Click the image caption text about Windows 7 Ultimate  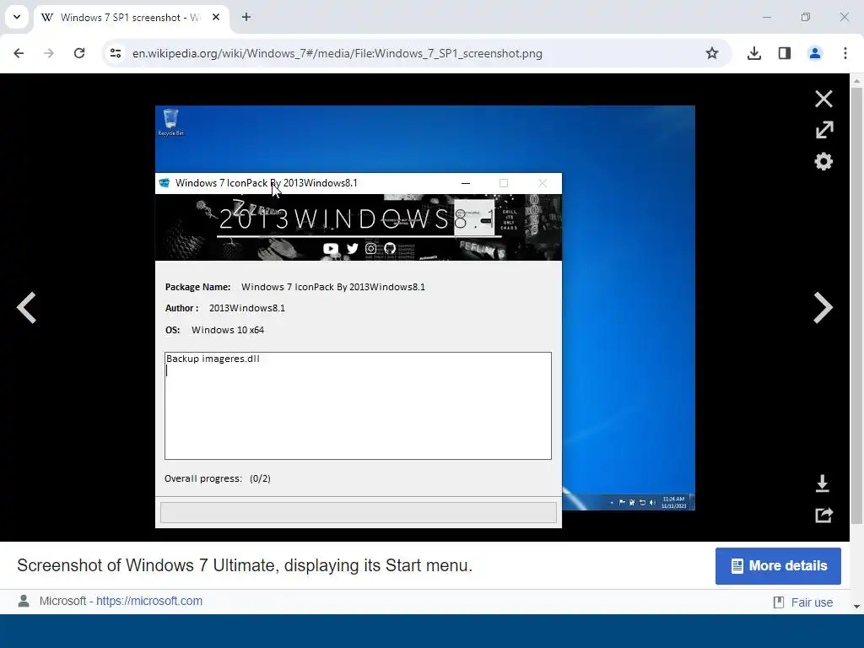click(245, 565)
